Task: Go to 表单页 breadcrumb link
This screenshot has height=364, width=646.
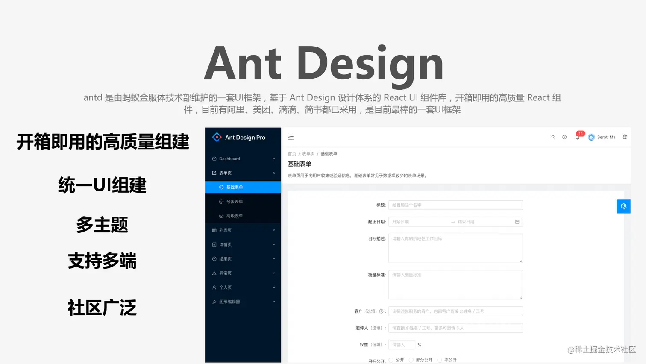Action: [308, 154]
